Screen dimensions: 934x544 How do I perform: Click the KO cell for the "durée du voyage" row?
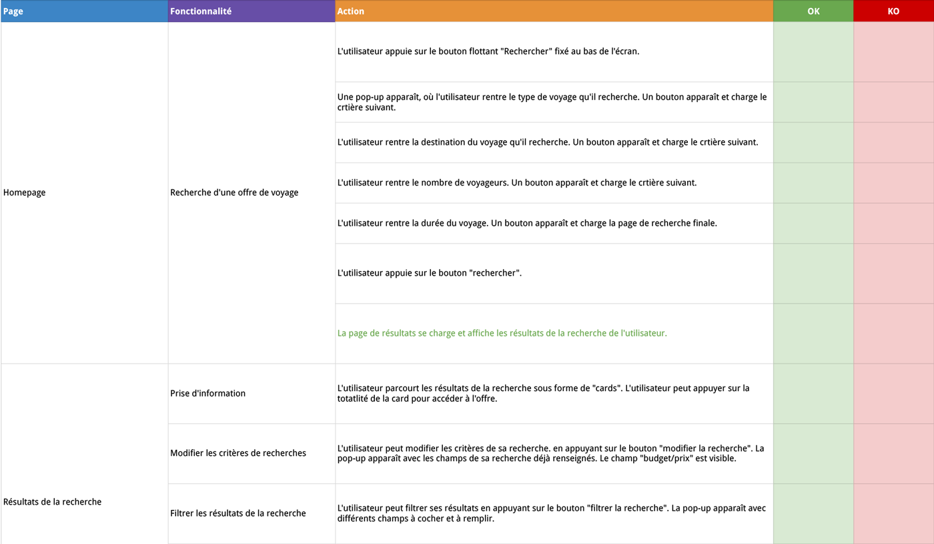tap(894, 224)
